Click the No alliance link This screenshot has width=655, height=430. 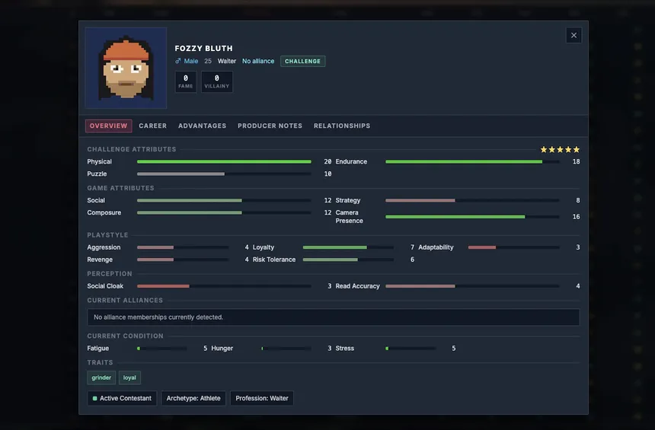tap(258, 61)
